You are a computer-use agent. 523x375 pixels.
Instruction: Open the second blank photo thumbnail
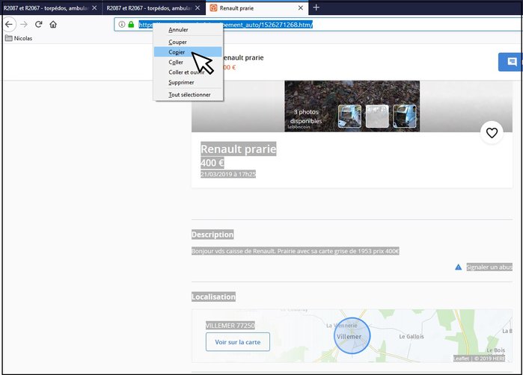point(377,117)
